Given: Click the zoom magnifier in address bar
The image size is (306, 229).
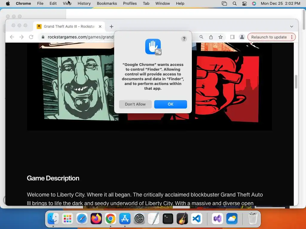Looking at the screenshot, I should click(201, 37).
